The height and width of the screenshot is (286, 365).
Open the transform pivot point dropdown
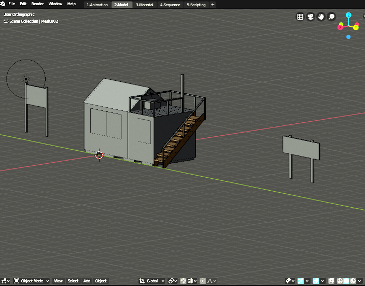173,281
